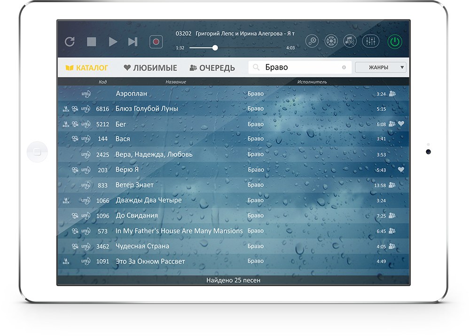Open the equalizer sliders icon
The width and height of the screenshot is (470, 336).
click(x=370, y=41)
